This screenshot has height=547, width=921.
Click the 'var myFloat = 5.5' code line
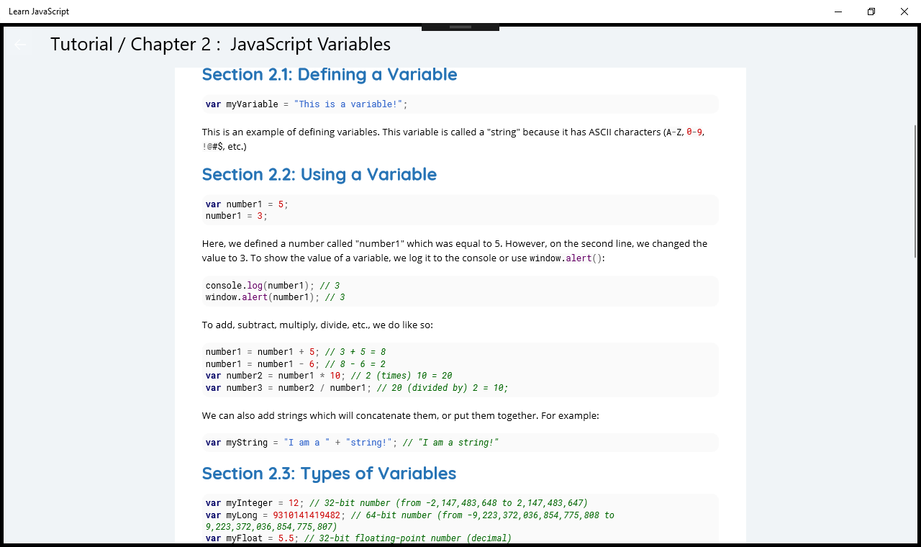(358, 538)
